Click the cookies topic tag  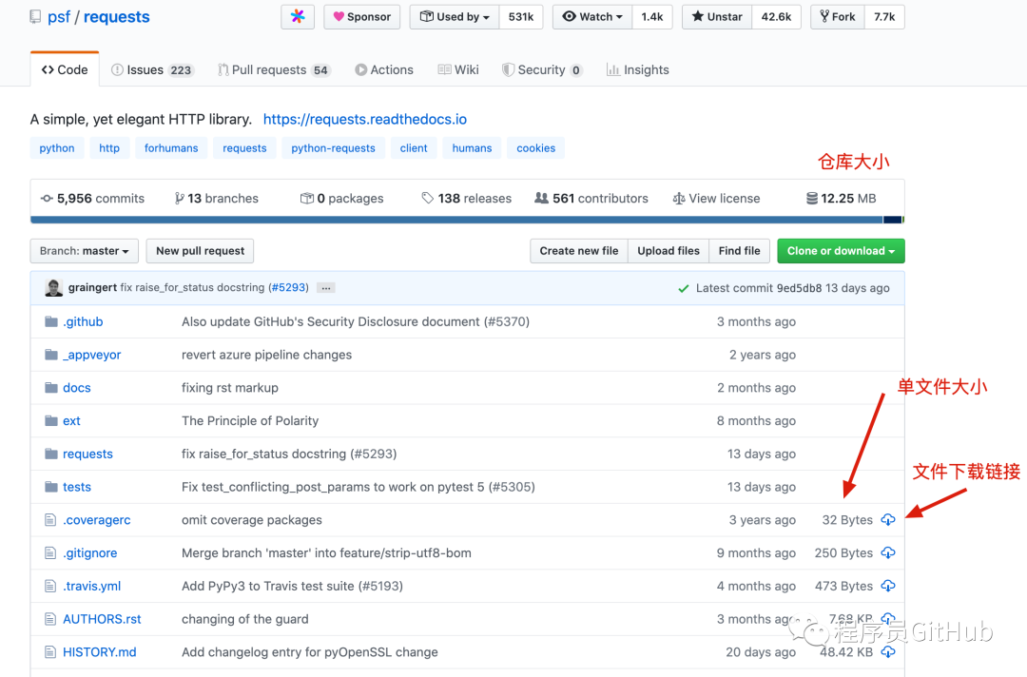(x=535, y=148)
